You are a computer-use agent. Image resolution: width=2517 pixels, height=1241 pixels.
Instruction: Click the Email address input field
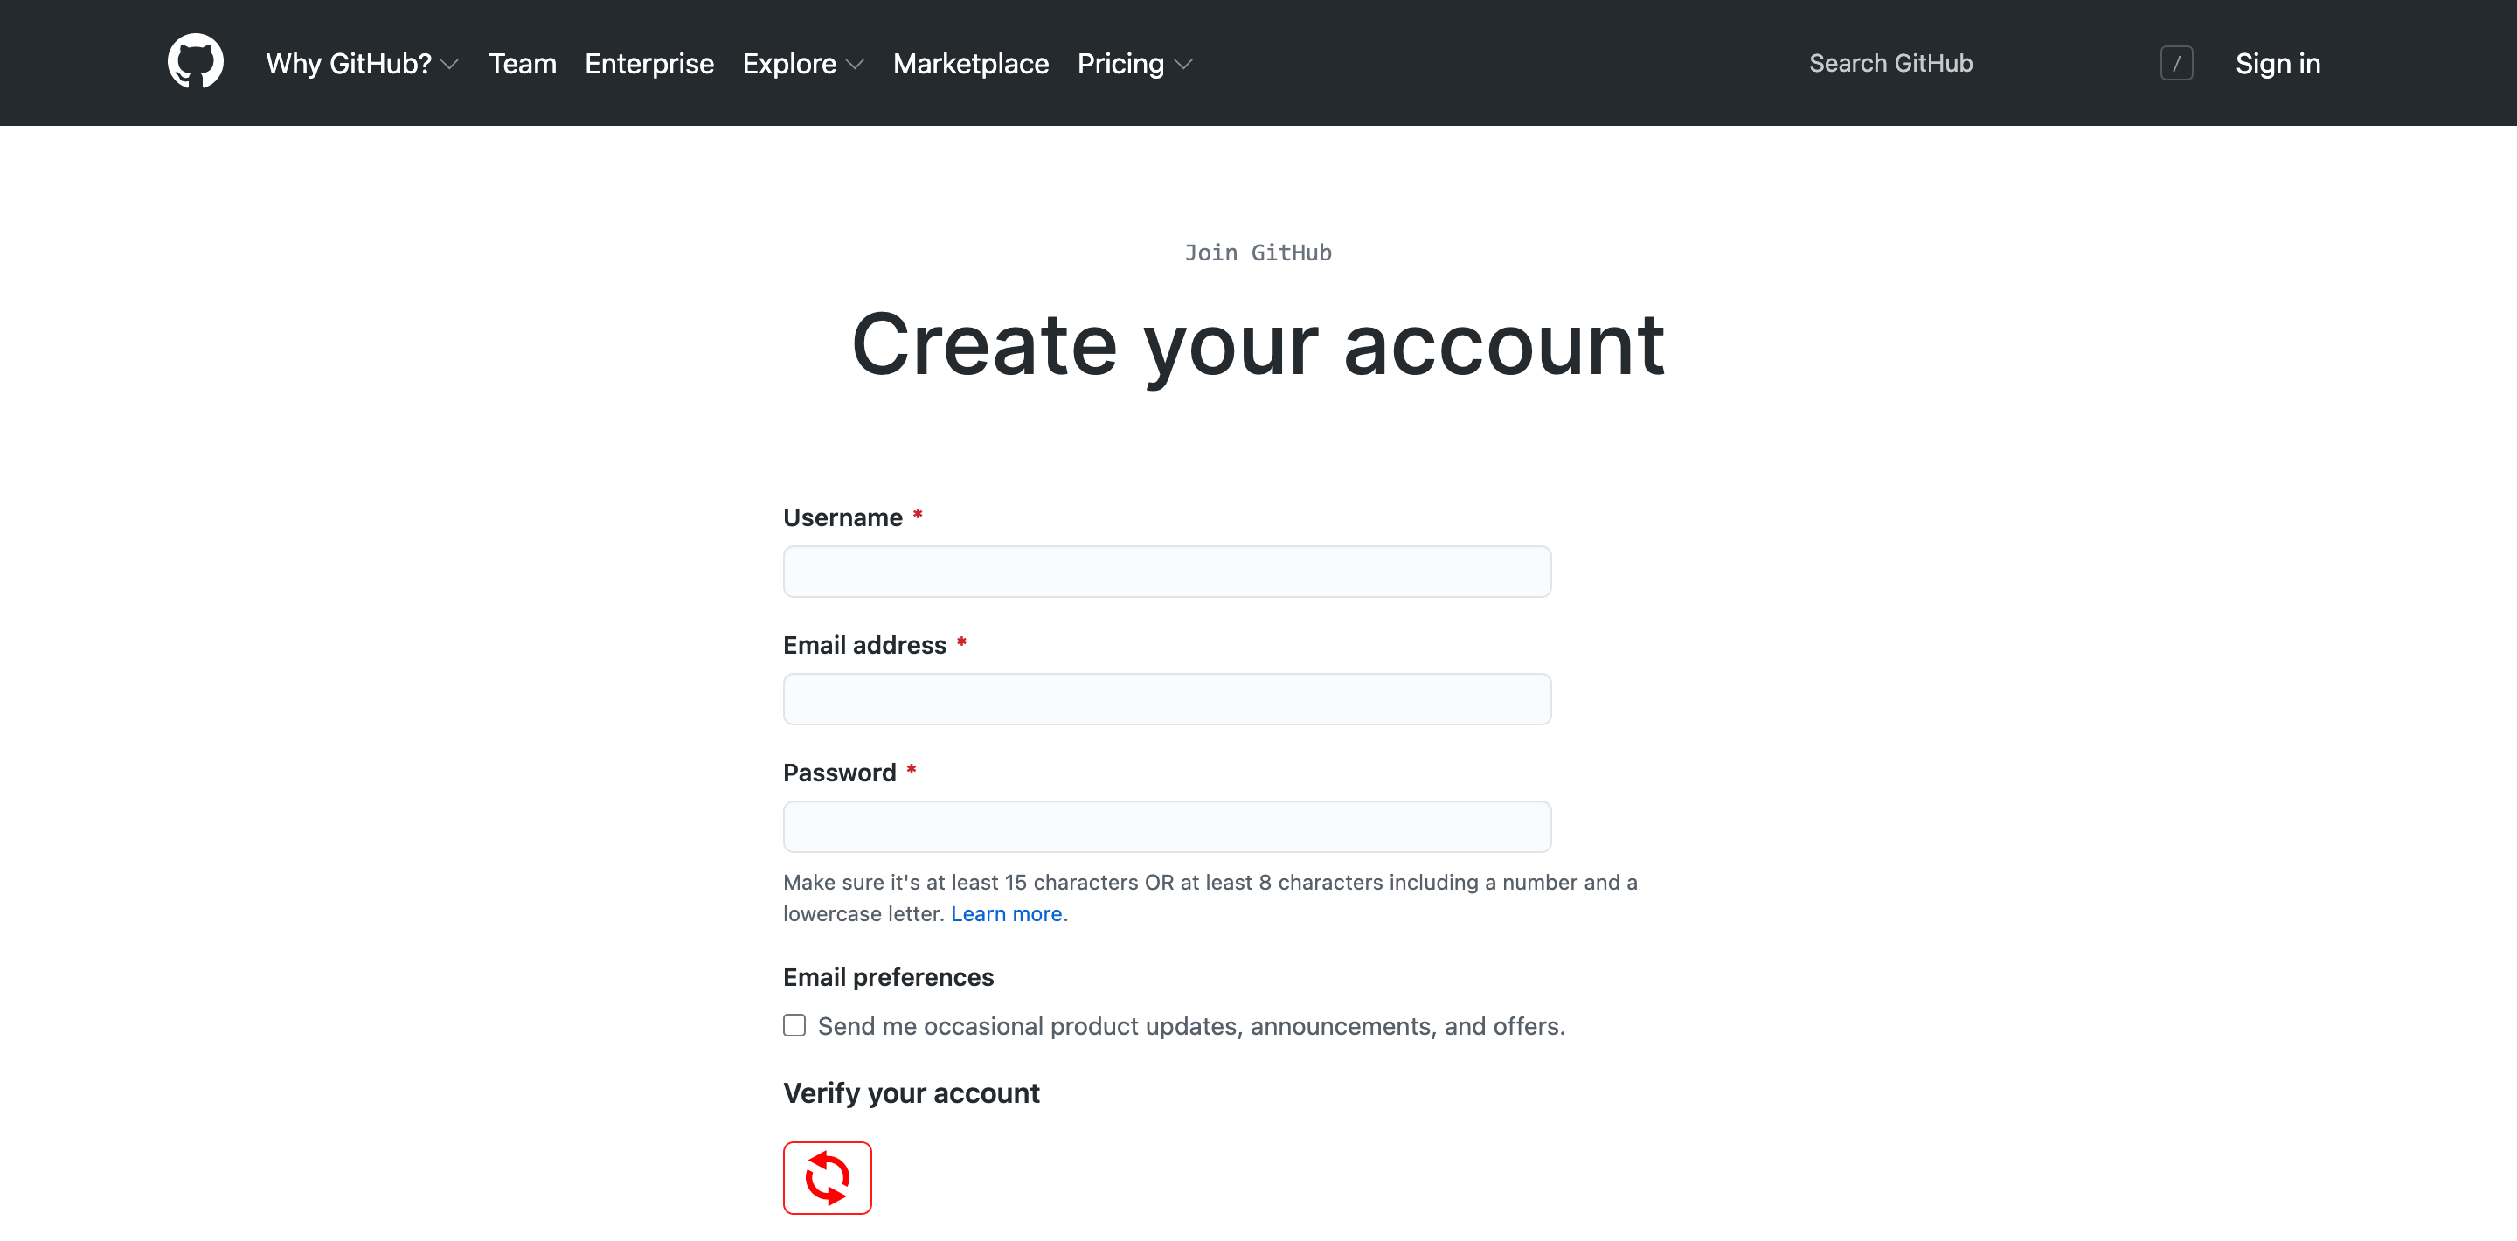tap(1167, 698)
